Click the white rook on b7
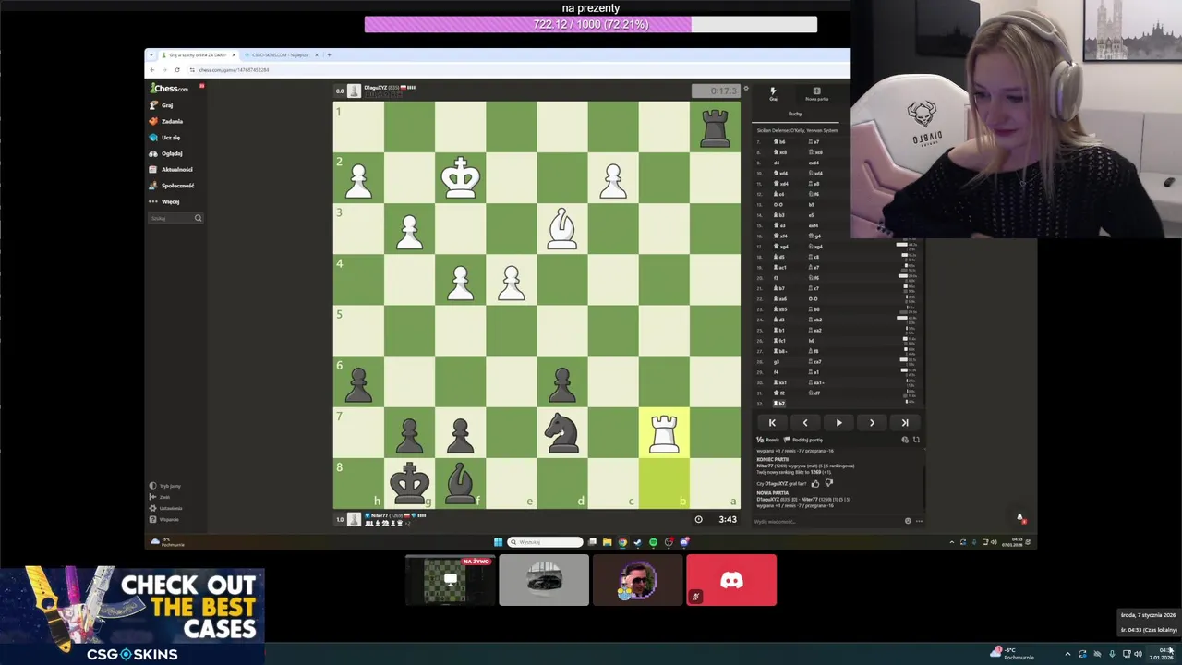The image size is (1182, 665). click(664, 432)
